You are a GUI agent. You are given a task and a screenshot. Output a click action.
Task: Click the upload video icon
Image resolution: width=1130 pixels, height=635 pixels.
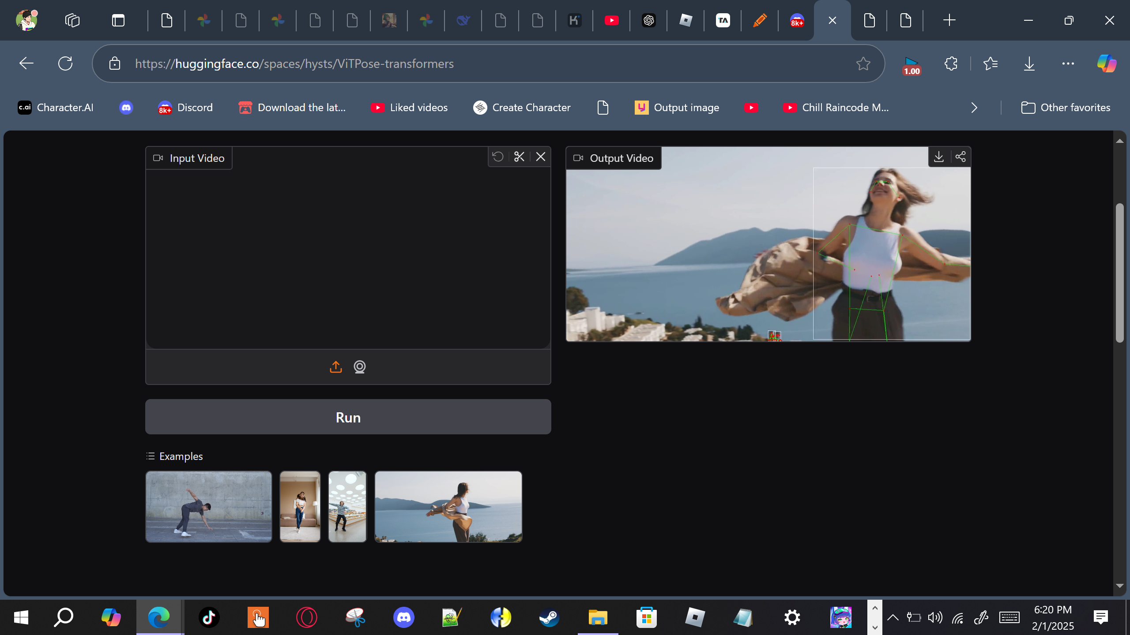336,367
